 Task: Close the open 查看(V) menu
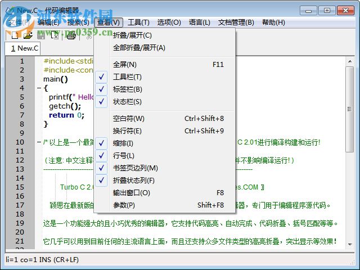[109, 22]
